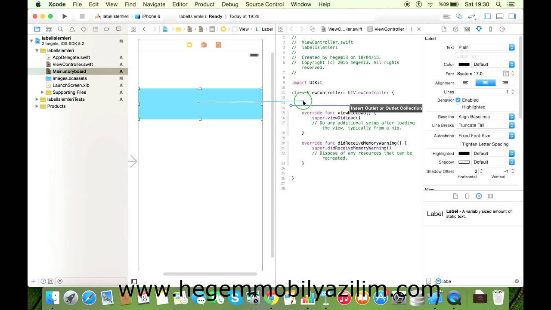551x310 pixels.
Task: Toggle the Highlighted behavior checkbox
Action: click(x=458, y=107)
